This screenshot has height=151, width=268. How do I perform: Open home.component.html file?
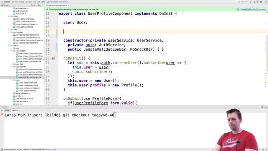[24, 21]
